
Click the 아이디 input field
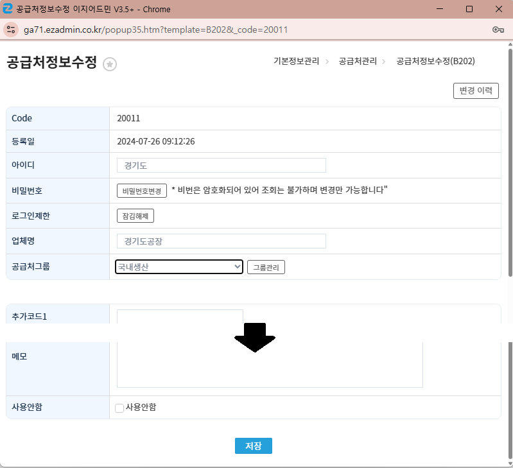point(221,166)
